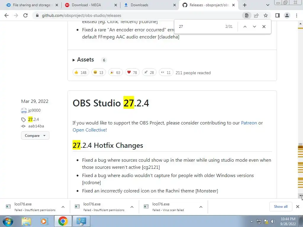Click the padlock site info icon
Screen dimensions: 303x227
pyautogui.click(x=37, y=15)
